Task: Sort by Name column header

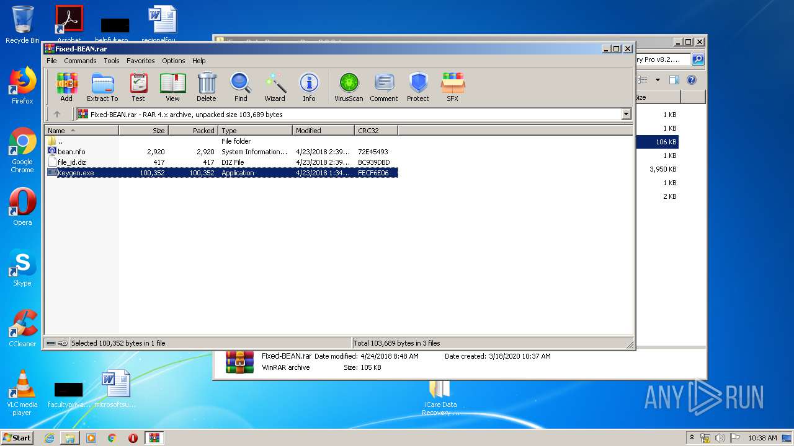Action: coord(82,131)
